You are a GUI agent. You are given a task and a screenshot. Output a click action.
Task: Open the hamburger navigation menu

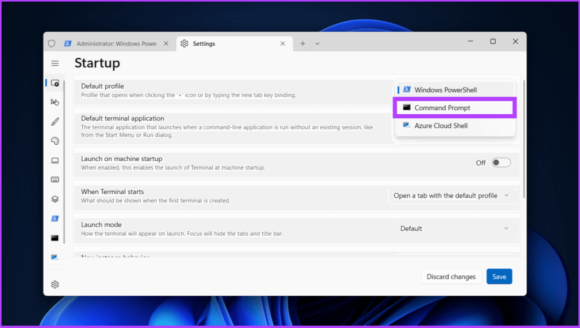pos(55,63)
